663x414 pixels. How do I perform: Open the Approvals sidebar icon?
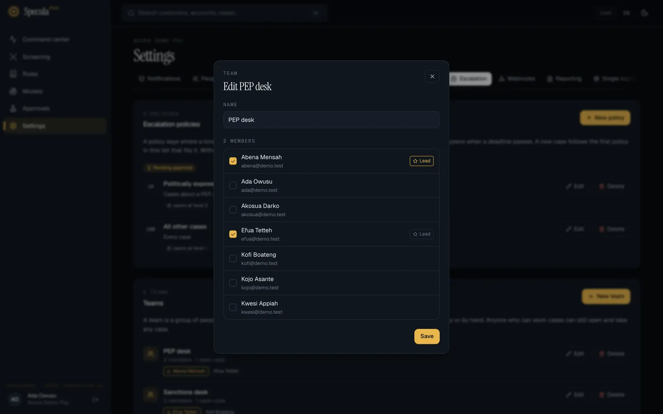click(13, 108)
